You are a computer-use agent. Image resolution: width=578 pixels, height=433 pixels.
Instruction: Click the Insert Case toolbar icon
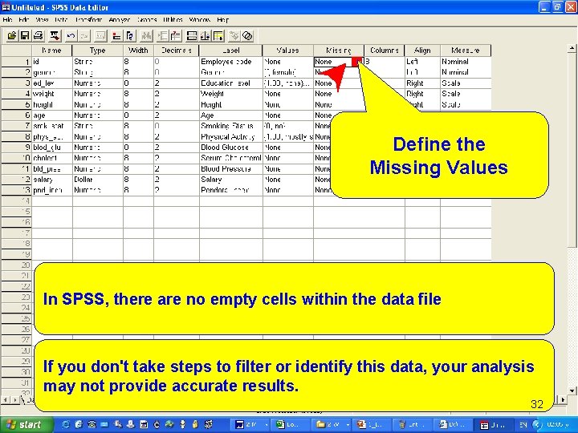point(162,36)
